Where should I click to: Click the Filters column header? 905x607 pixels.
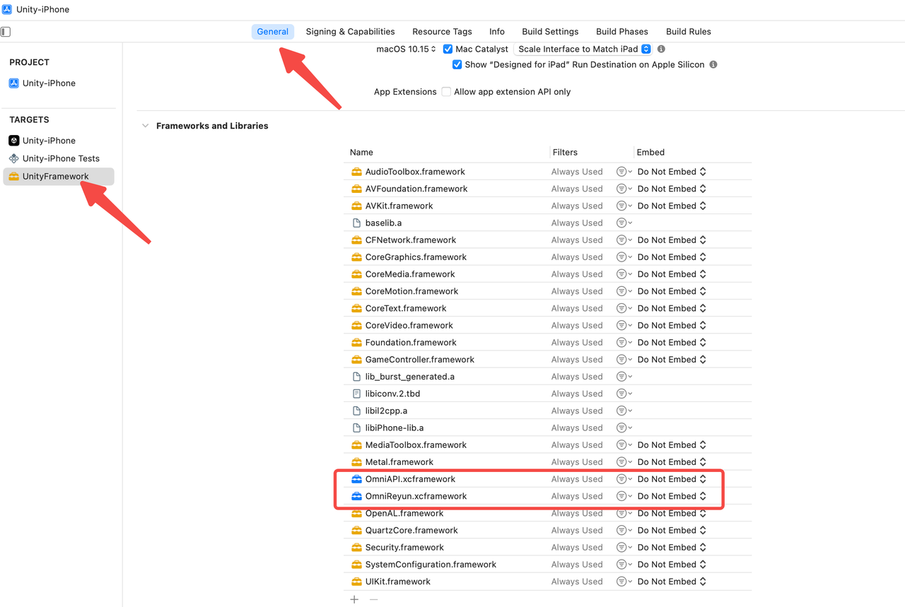565,153
